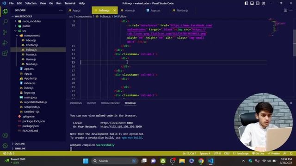Open the Go menu

[x=51, y=3]
